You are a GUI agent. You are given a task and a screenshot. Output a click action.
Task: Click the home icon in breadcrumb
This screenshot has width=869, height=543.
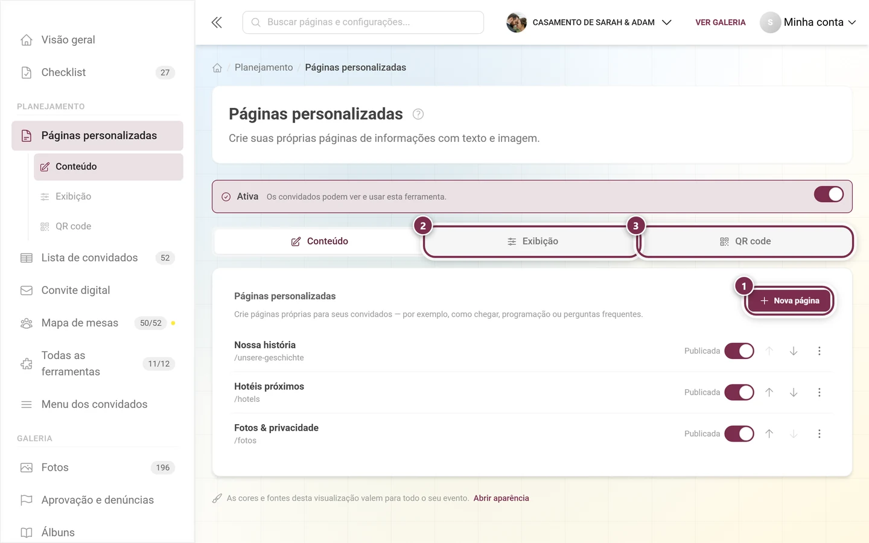click(x=217, y=68)
